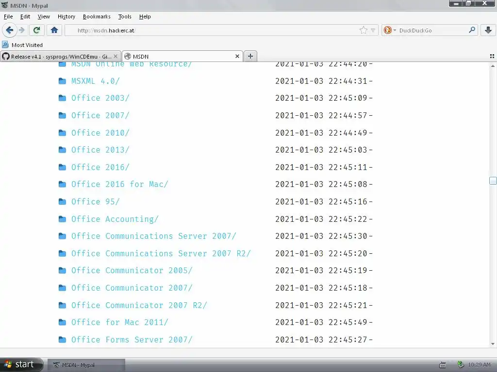Image resolution: width=497 pixels, height=372 pixels.
Task: Open Office Communicator 2007 R2/ link
Action: [139, 305]
